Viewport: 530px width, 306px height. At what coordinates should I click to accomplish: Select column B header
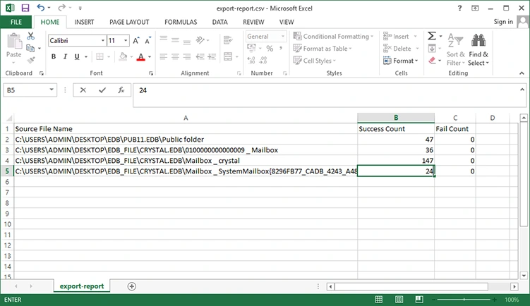click(x=396, y=118)
